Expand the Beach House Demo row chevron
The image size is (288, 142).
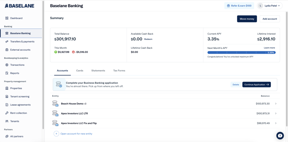pyautogui.click(x=276, y=104)
